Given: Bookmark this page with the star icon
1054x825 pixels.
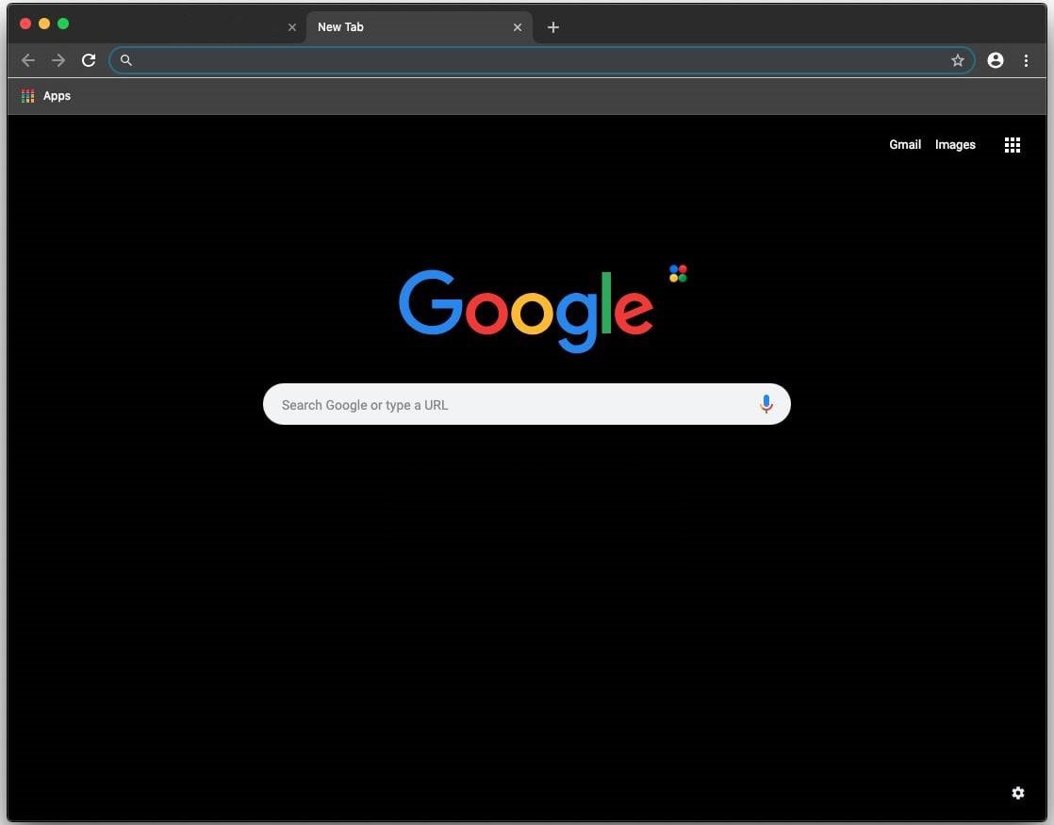Looking at the screenshot, I should pos(957,60).
